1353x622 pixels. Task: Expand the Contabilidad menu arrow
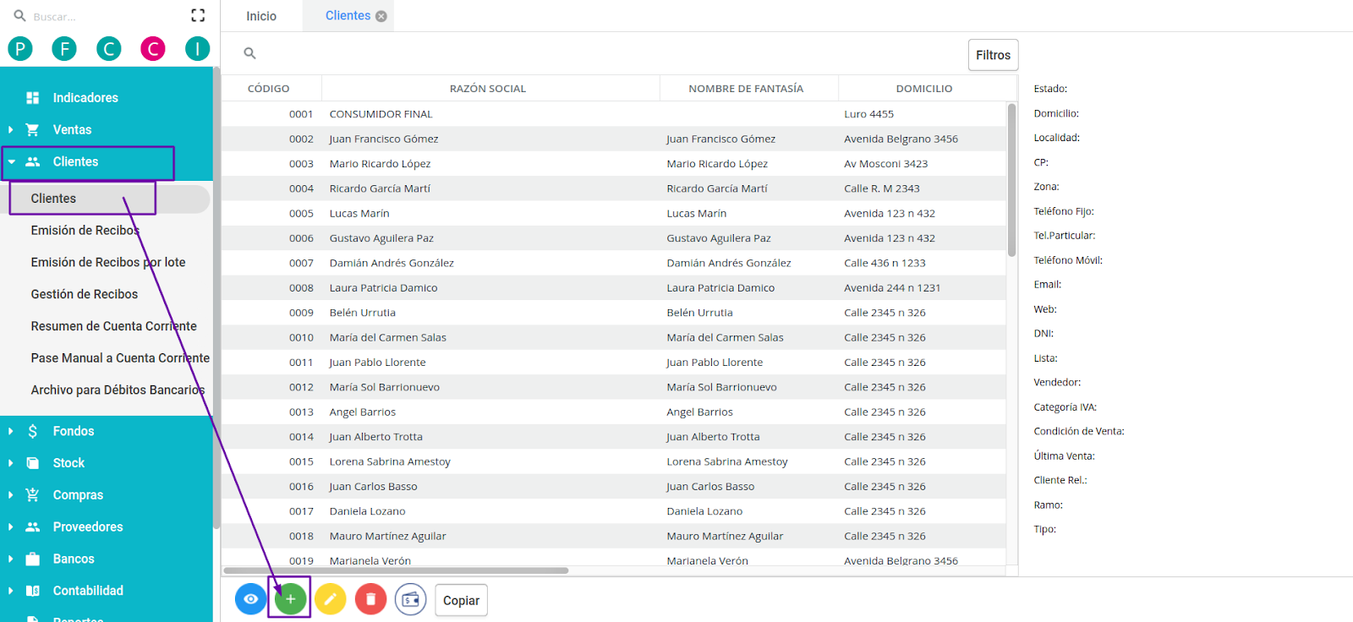click(x=11, y=591)
